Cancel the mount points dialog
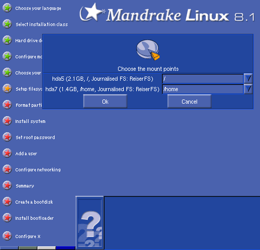 189,102
